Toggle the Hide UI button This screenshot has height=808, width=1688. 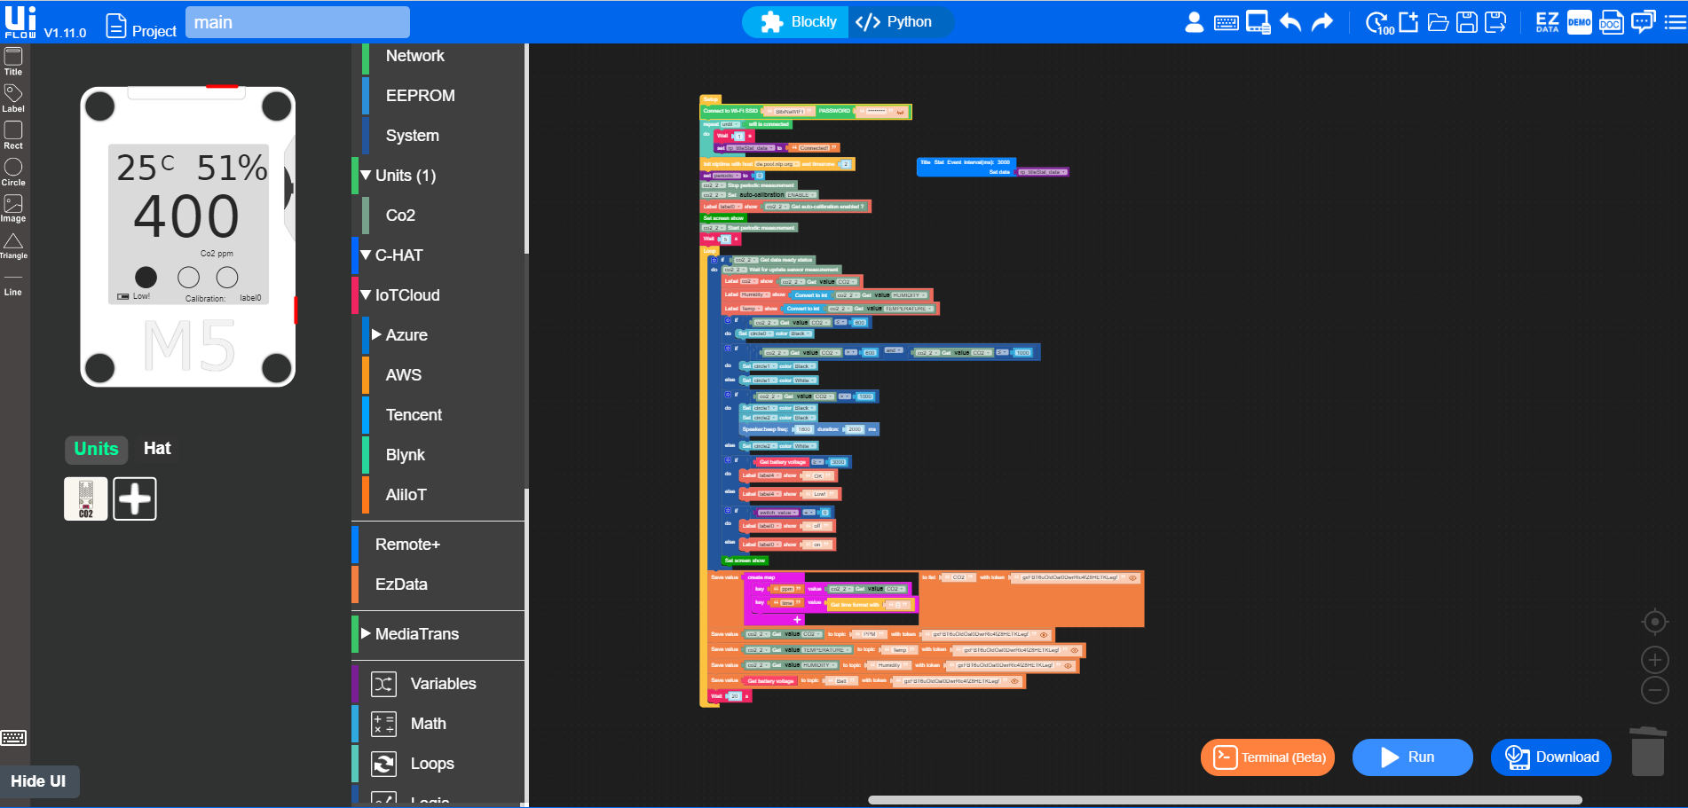39,781
